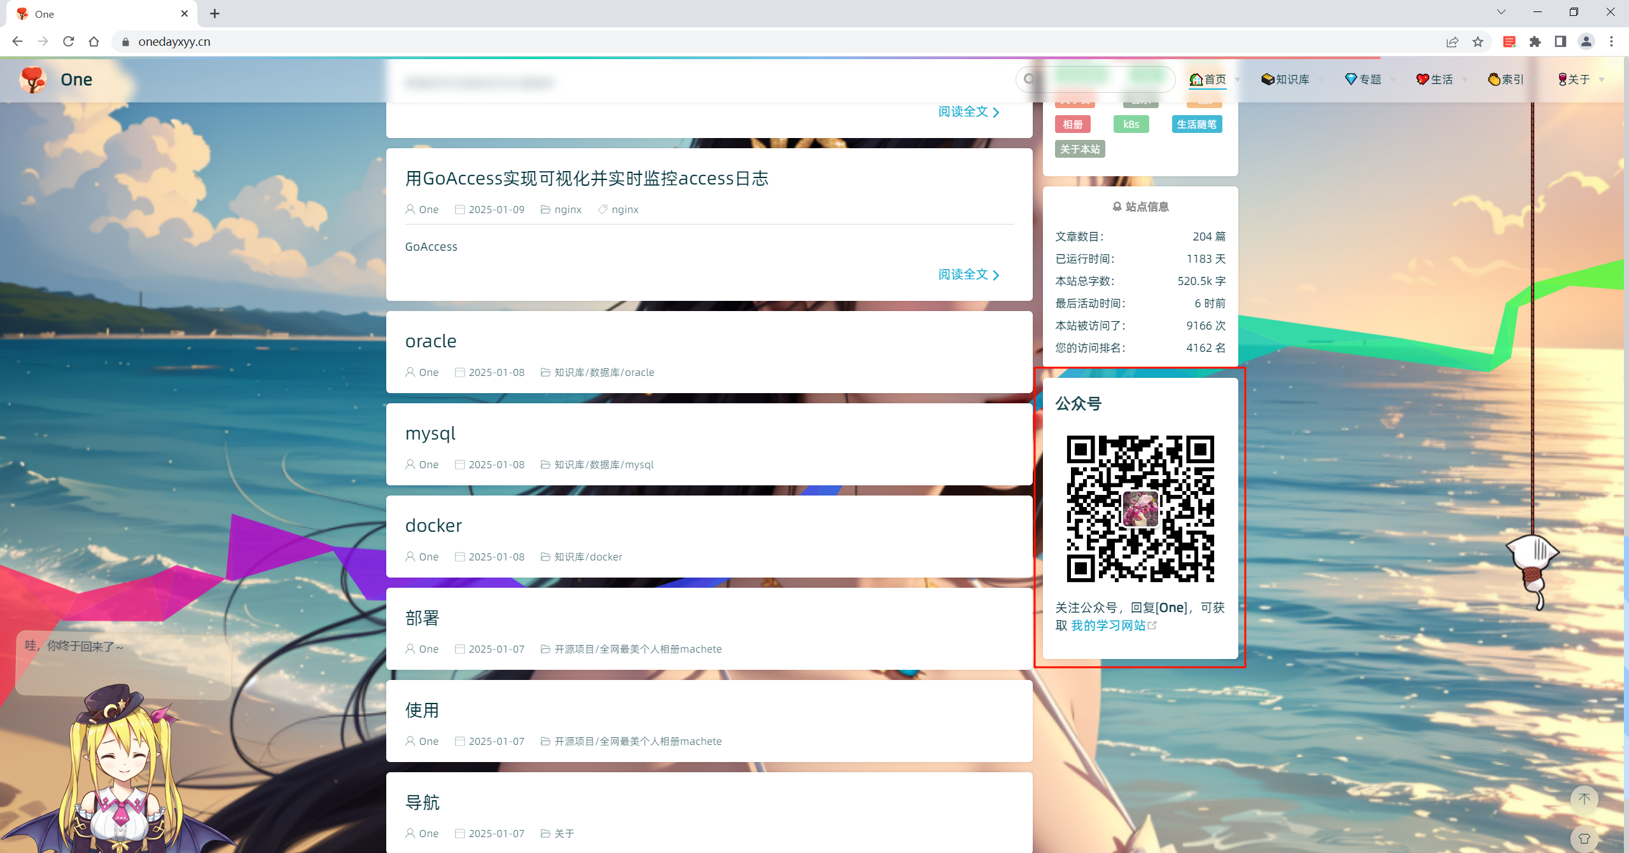1629x853 pixels.
Task: Open Chrome's three-dot menu
Action: 1612,42
